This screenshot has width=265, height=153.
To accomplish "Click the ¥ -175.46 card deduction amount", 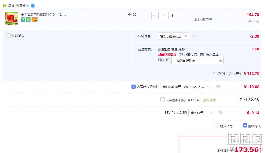I will (x=249, y=99).
